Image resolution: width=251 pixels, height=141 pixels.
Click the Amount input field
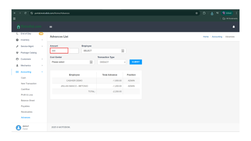pos(64,51)
